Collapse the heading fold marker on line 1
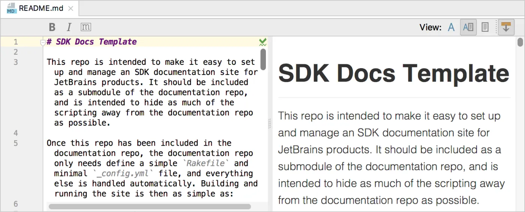The width and height of the screenshot is (525, 212). (43, 43)
